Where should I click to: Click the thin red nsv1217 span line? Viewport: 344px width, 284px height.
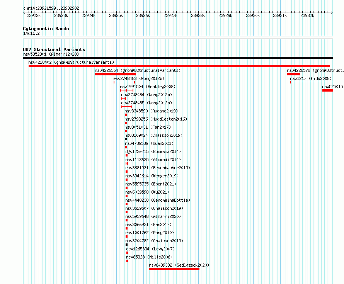312,82
